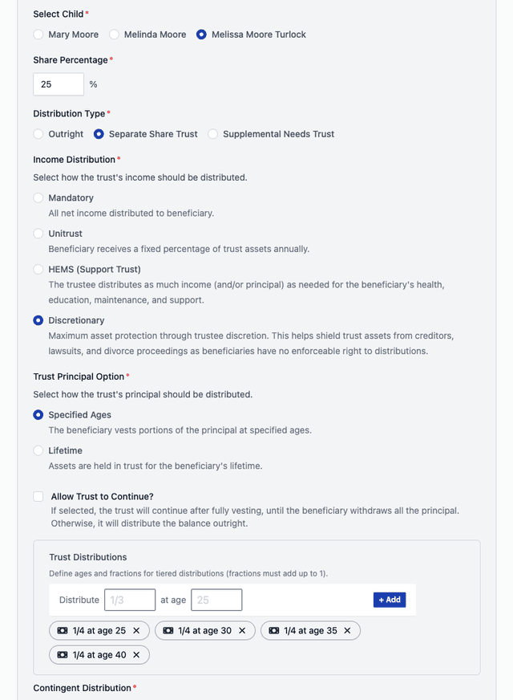
Task: Remove the 1/4 at age 40 chip
Action: 136,655
